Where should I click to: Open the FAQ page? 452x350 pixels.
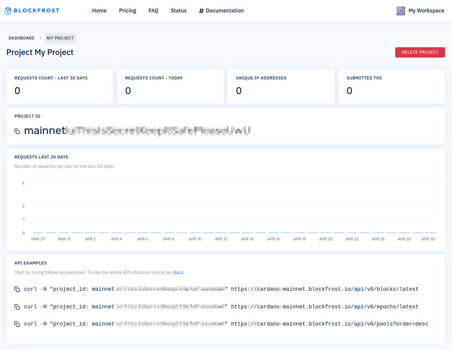pyautogui.click(x=153, y=11)
